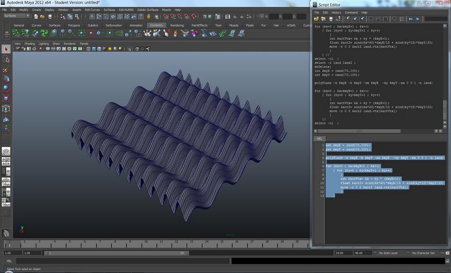
Task: Open History menu in Script Editor
Action: [x=336, y=12]
